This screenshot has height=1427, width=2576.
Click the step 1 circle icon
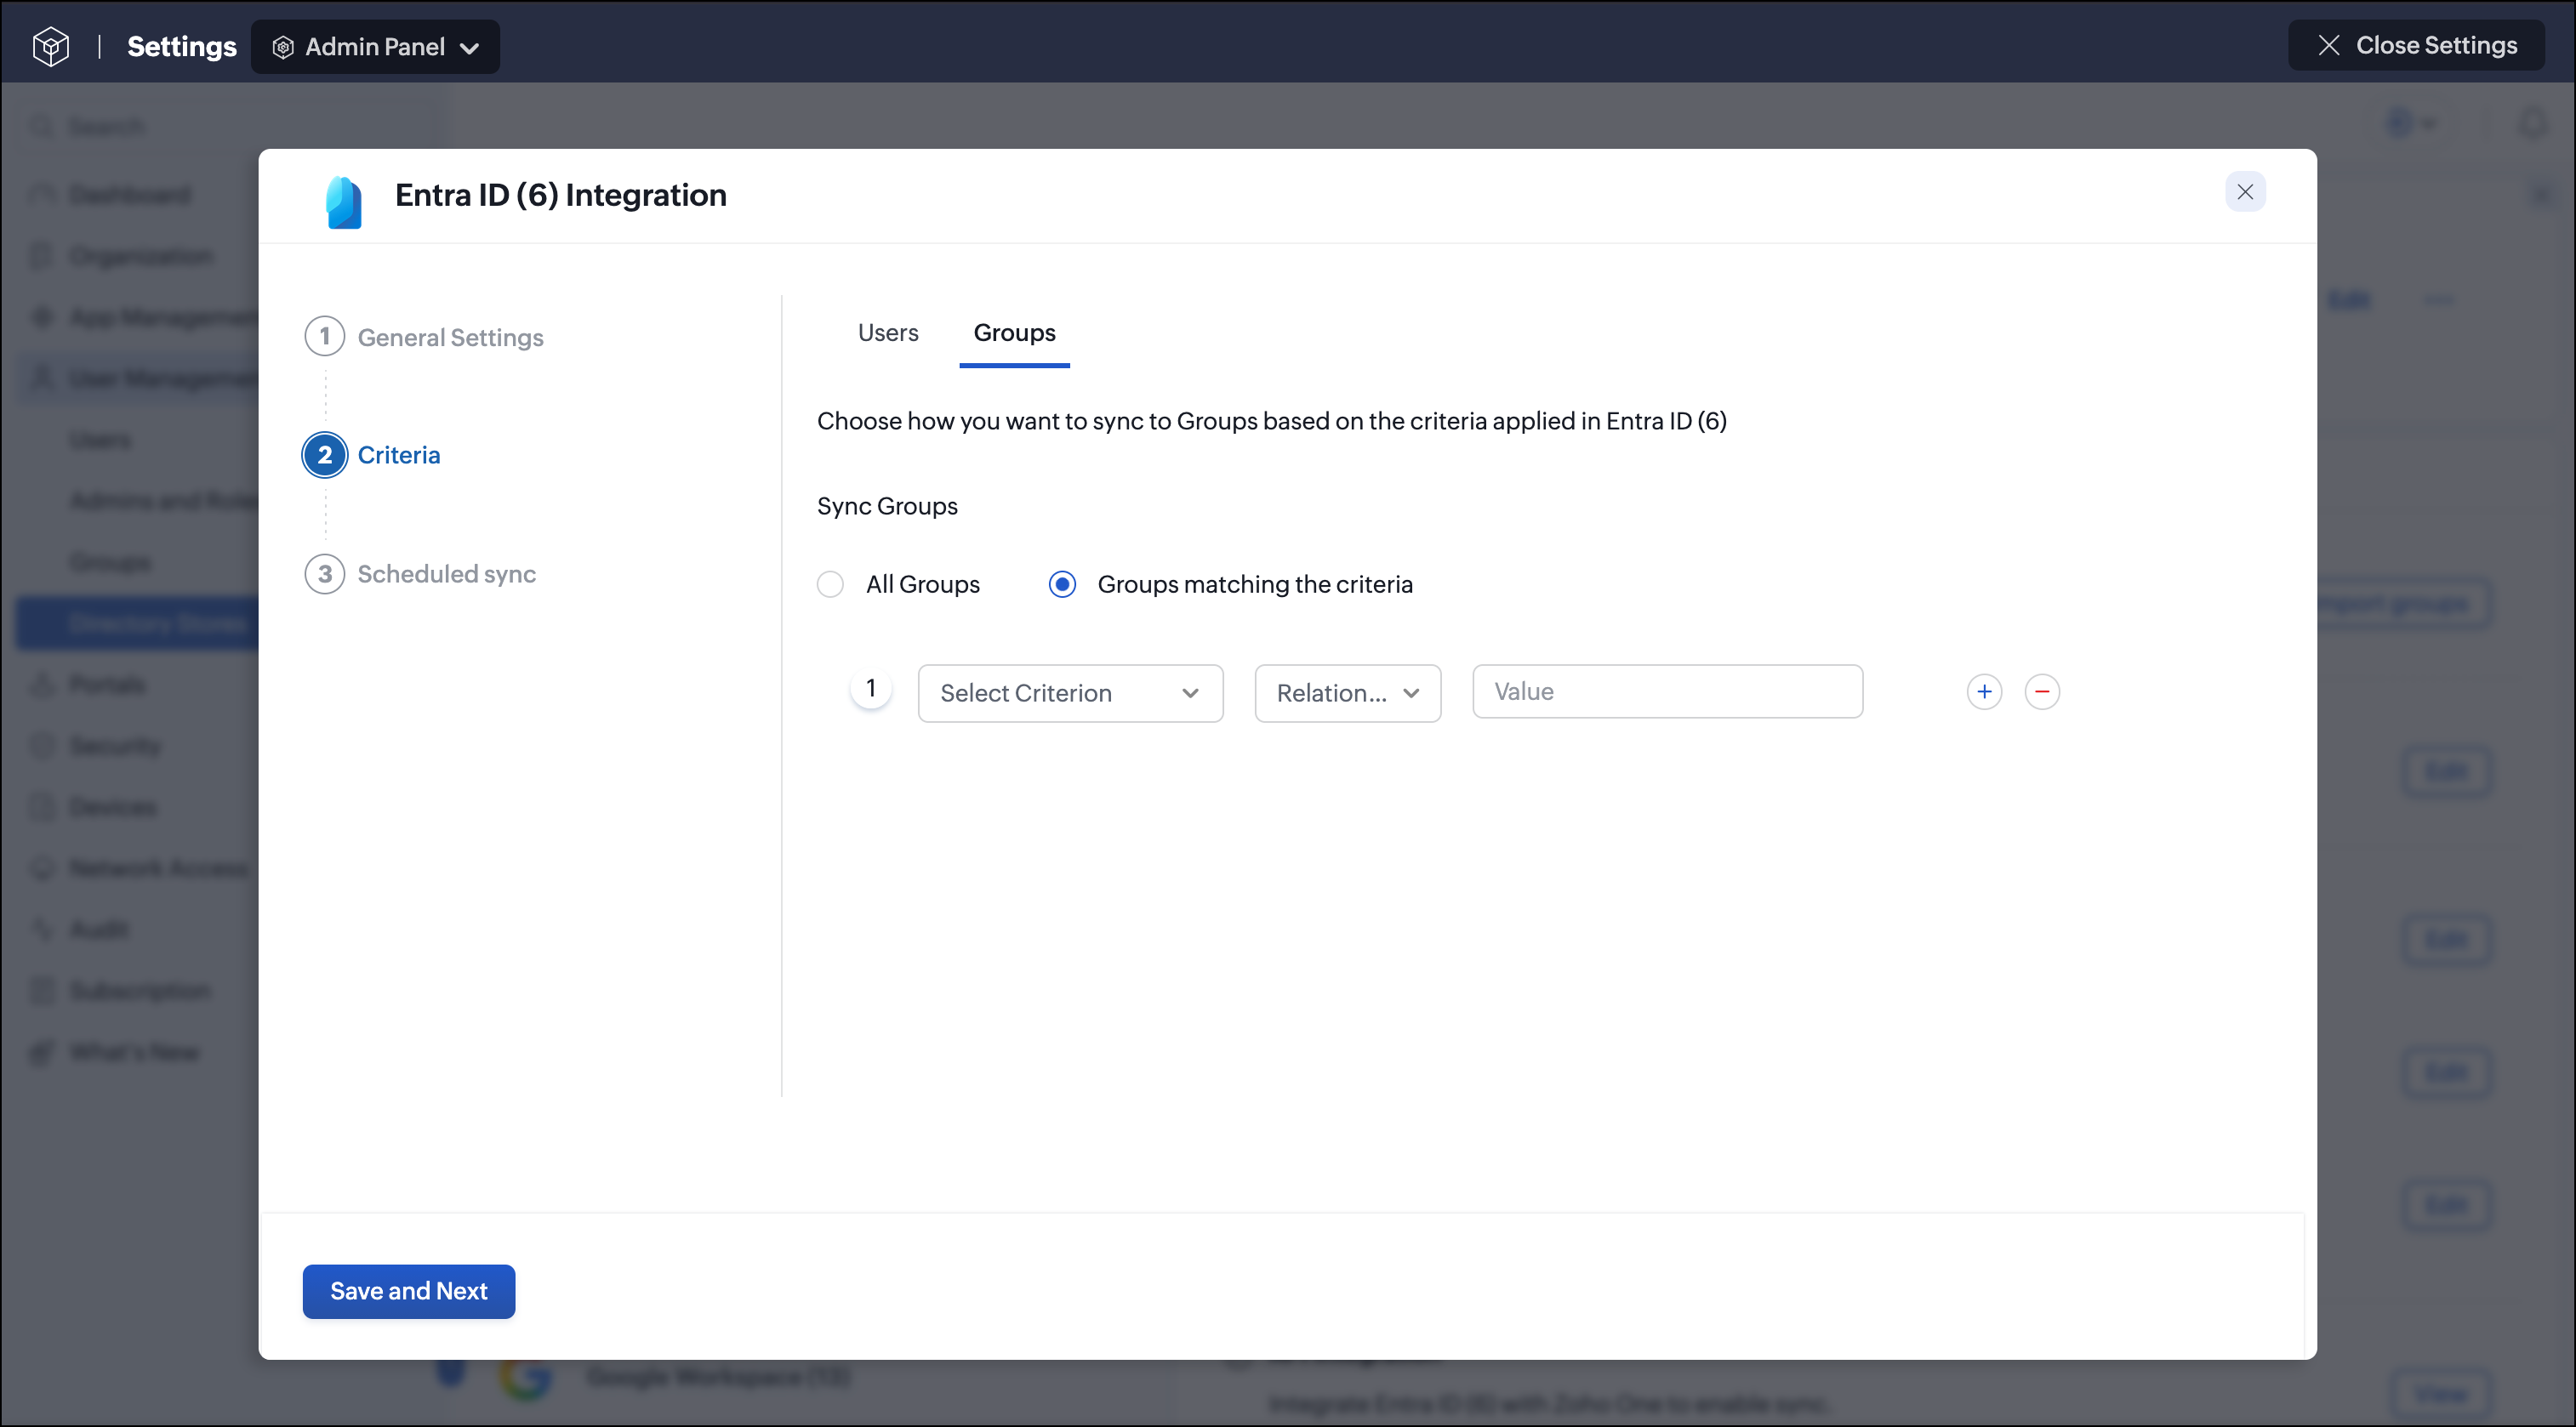pos(325,337)
